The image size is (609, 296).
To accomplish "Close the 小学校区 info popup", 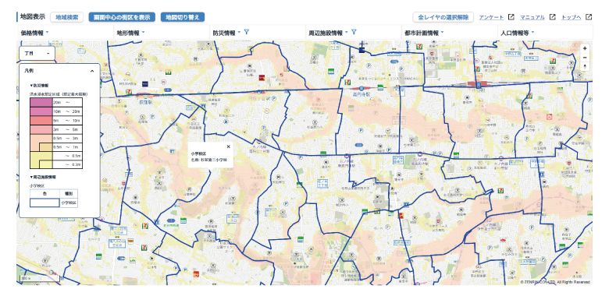I will pyautogui.click(x=228, y=146).
